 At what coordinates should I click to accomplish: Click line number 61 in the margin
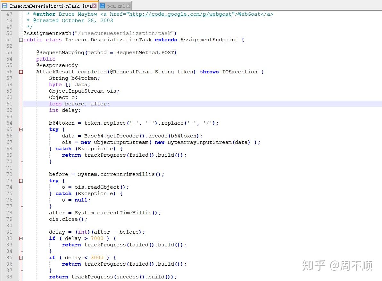(x=9, y=104)
